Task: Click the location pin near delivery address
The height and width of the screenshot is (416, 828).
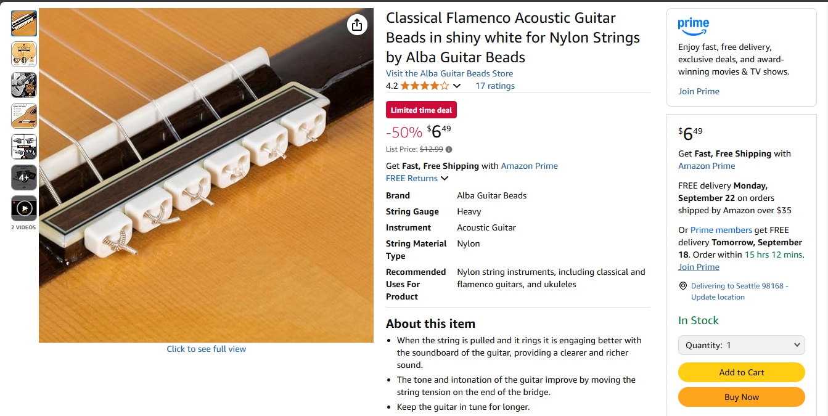Action: (x=682, y=285)
